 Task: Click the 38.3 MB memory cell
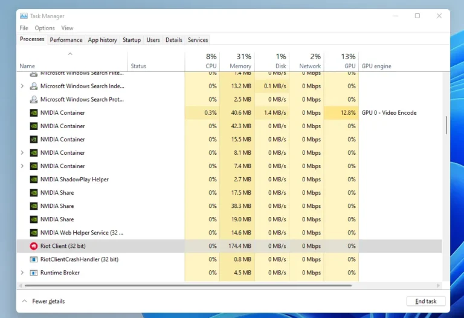point(237,206)
